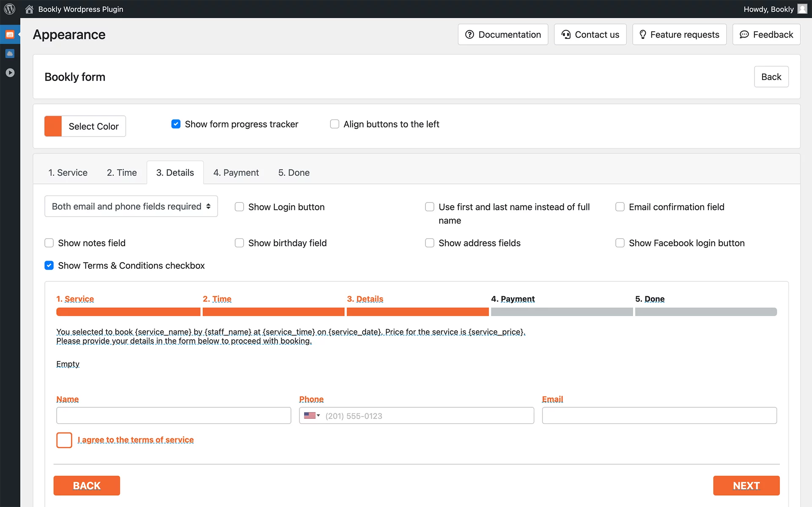Viewport: 812px width, 507px height.
Task: Click the Empty editable text
Action: pos(68,364)
